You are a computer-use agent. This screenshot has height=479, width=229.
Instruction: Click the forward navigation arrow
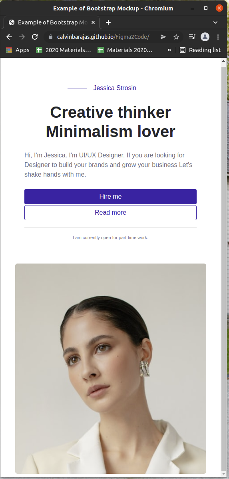[x=22, y=37]
